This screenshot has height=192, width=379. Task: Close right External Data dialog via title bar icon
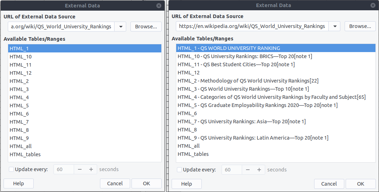[373, 5]
